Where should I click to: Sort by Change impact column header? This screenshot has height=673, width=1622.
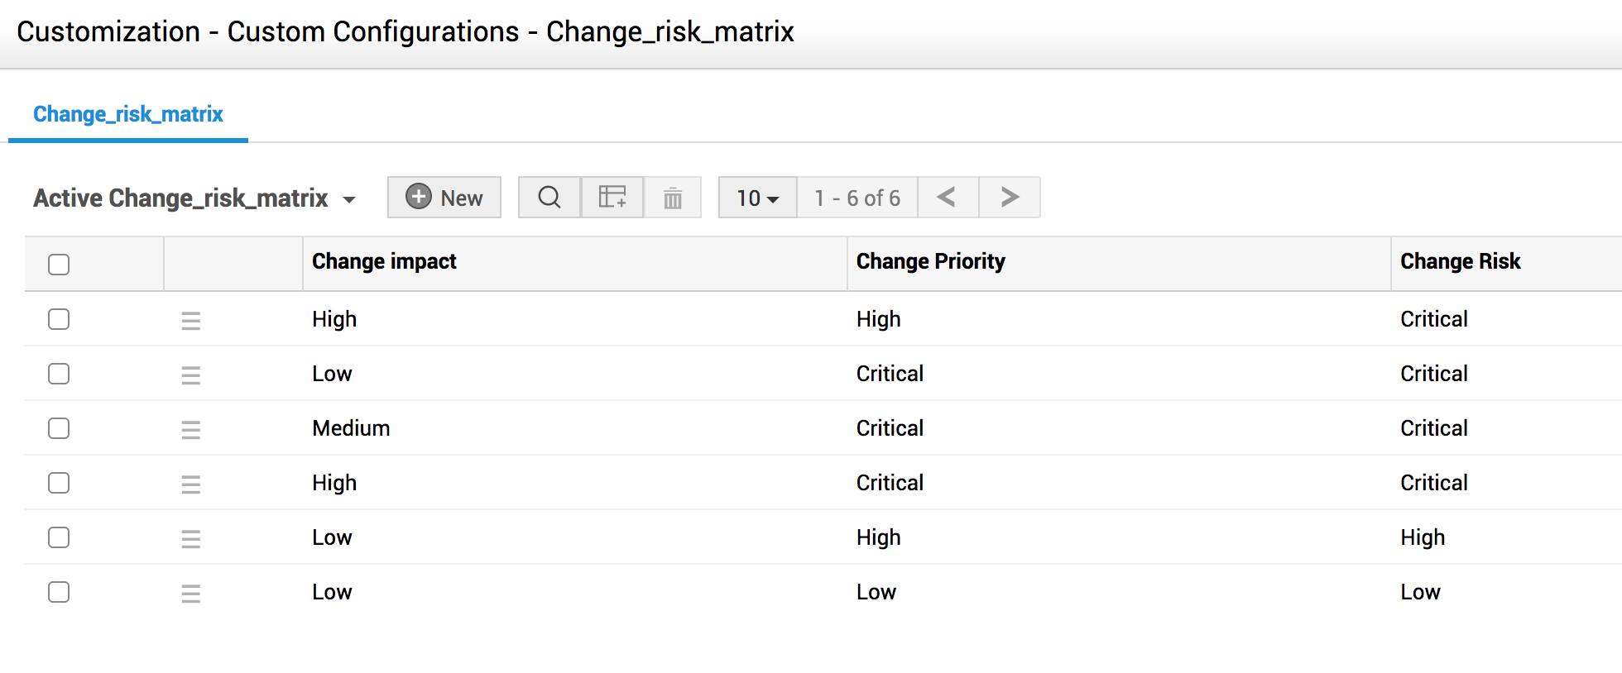pos(384,261)
